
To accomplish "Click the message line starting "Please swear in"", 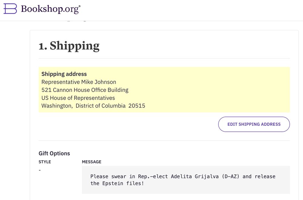I will click(183, 176).
